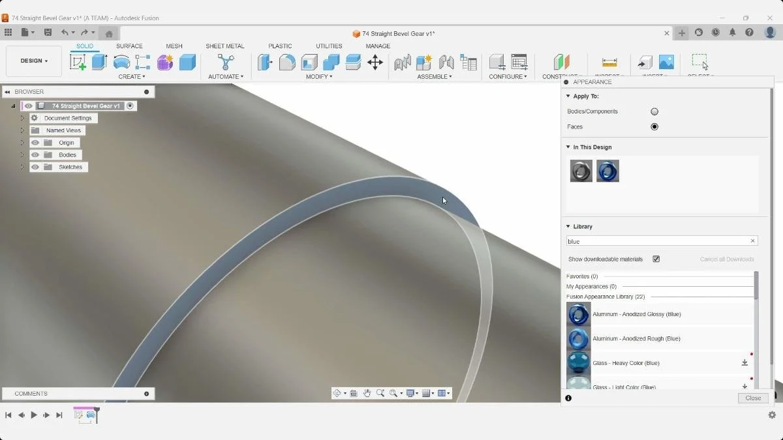Toggle Show downloadable materials checkbox
The width and height of the screenshot is (783, 440).
tap(656, 259)
